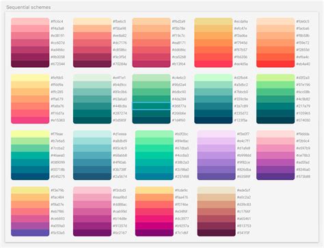324x248 pixels.
Task: Select hex label #f7945d
Action: pos(241,42)
